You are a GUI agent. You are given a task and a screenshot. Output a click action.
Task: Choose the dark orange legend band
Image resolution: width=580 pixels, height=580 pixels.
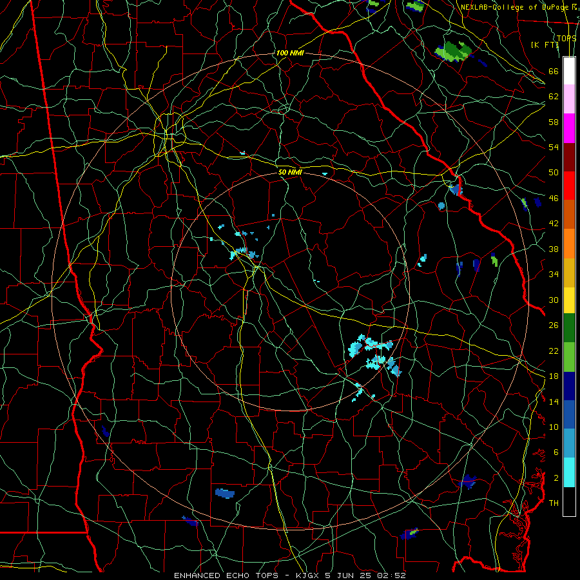569,214
